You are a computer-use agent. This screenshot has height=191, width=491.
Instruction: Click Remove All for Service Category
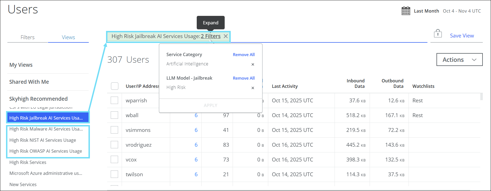click(x=244, y=54)
